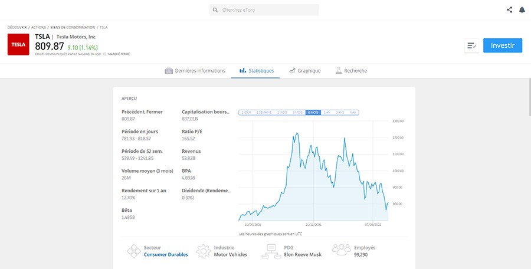
Task: Click the Volume moyen value 26M
Action: point(125,178)
